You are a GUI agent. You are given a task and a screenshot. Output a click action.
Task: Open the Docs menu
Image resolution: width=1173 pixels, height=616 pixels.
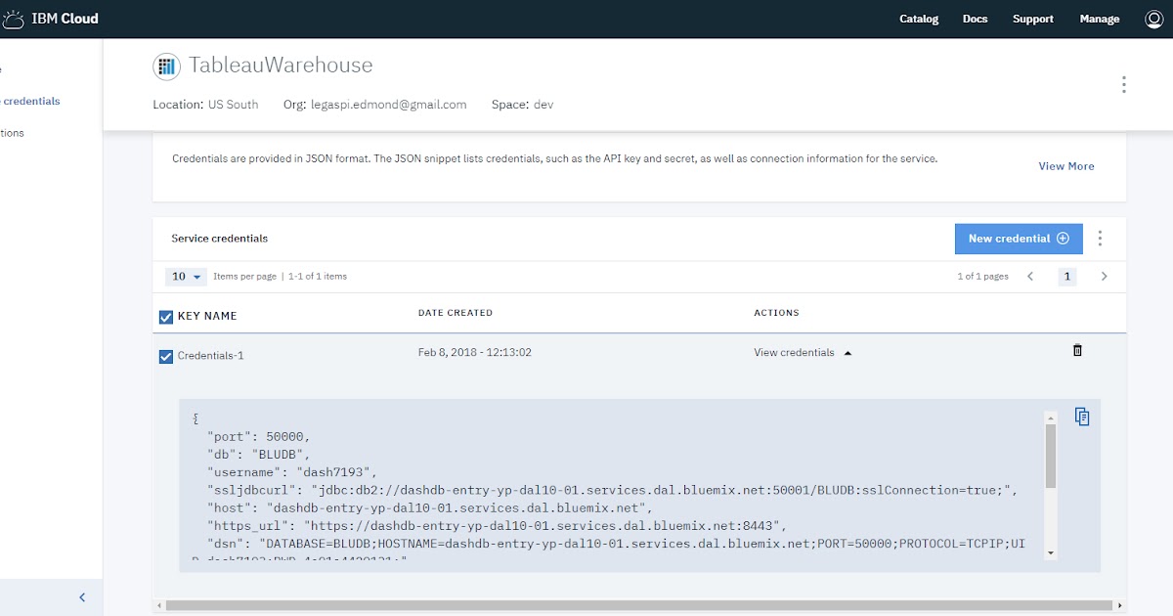[x=975, y=18]
